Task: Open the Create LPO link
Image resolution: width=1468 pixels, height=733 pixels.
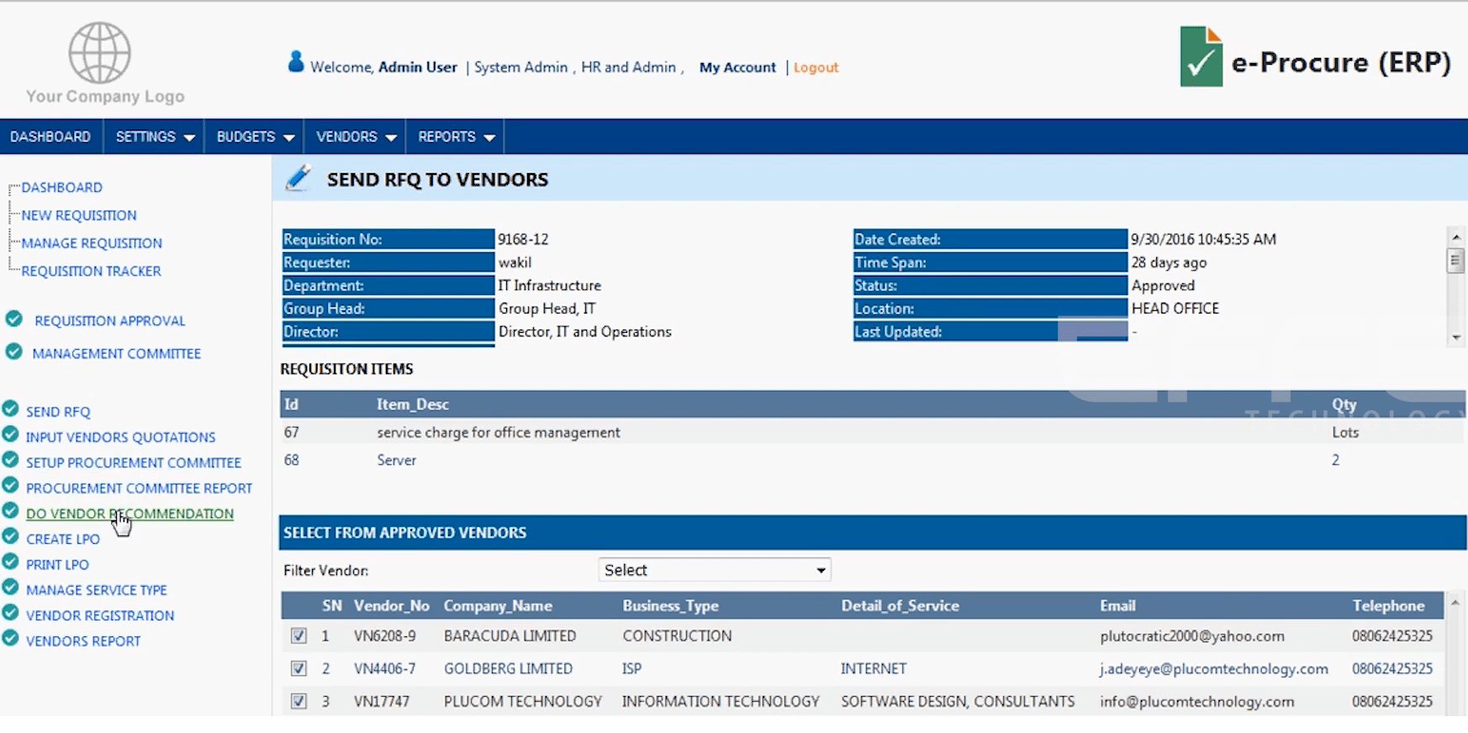Action: click(63, 539)
